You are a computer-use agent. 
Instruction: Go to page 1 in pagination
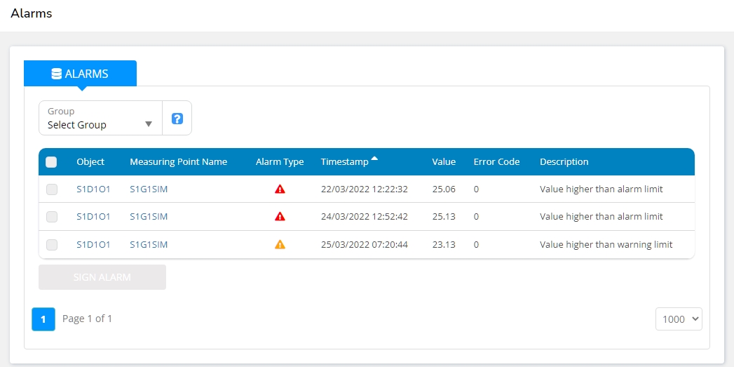(x=43, y=319)
